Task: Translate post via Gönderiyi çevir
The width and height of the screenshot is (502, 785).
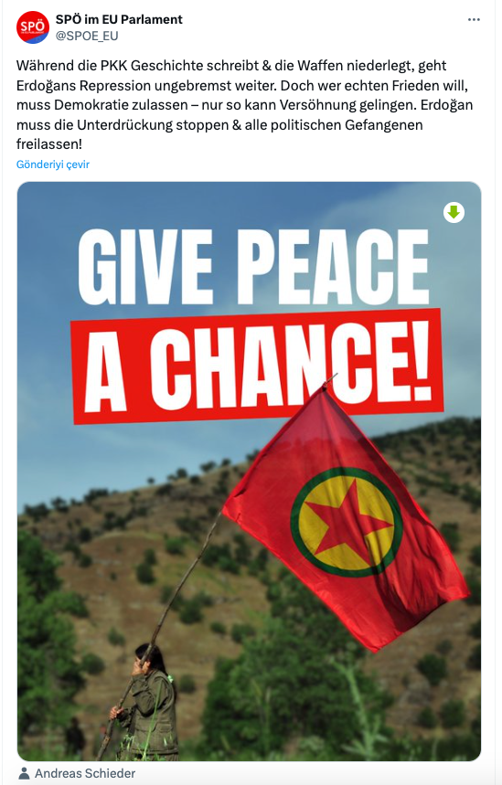Action: tap(53, 164)
